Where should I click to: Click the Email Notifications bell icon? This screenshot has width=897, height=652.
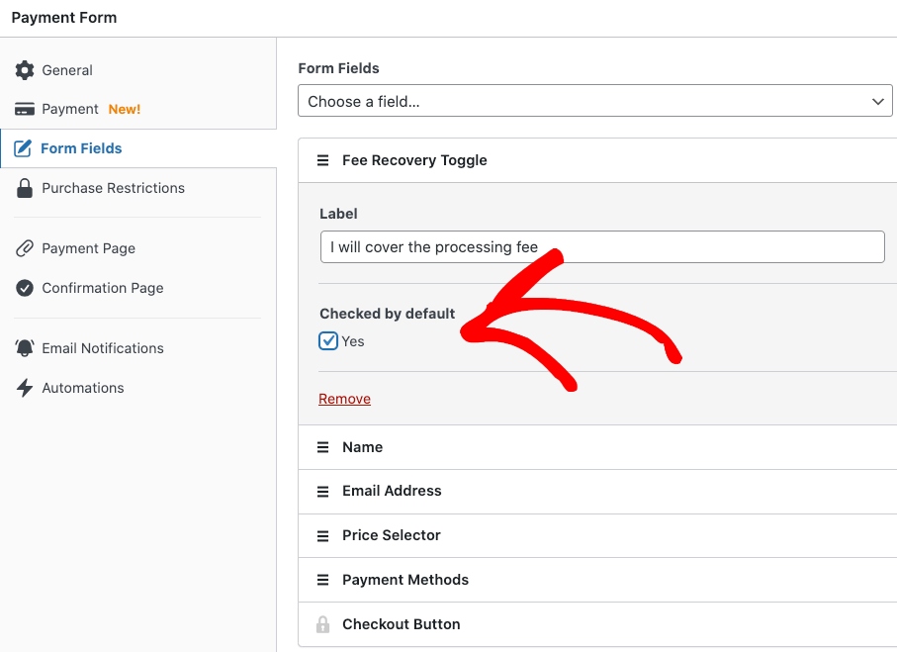25,348
